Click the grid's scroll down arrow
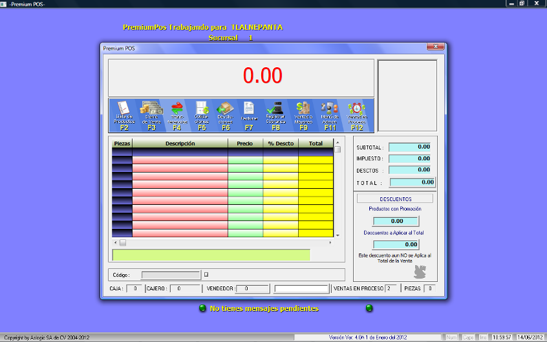Viewport: 547px width, 342px height. click(338, 235)
